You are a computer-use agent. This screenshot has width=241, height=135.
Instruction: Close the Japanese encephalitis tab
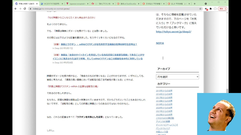tap(88, 4)
